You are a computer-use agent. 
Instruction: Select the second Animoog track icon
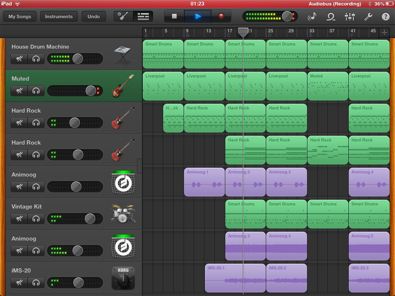(x=123, y=246)
